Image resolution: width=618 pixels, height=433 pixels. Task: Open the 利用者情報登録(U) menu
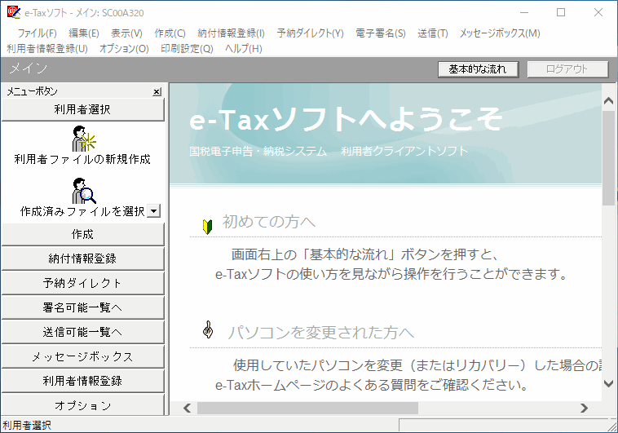47,49
